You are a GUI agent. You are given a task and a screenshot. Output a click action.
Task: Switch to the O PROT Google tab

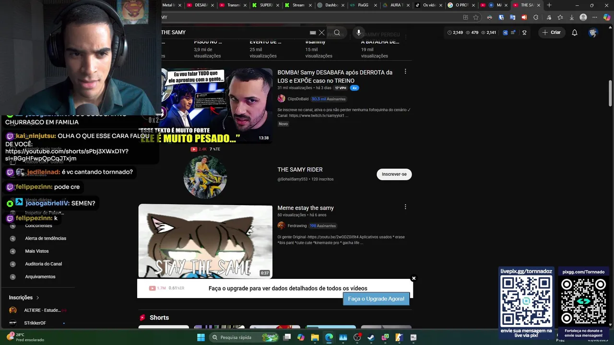[x=461, y=5]
